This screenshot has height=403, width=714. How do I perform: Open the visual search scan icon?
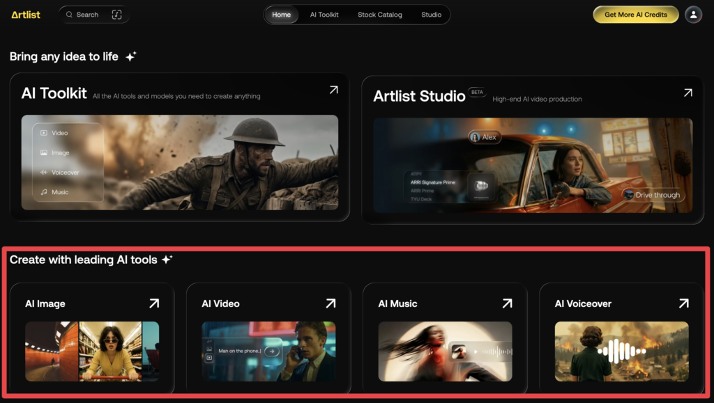click(x=116, y=15)
